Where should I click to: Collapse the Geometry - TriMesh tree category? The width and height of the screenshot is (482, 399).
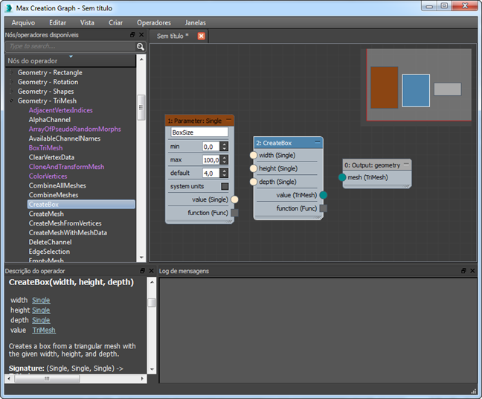[11, 100]
